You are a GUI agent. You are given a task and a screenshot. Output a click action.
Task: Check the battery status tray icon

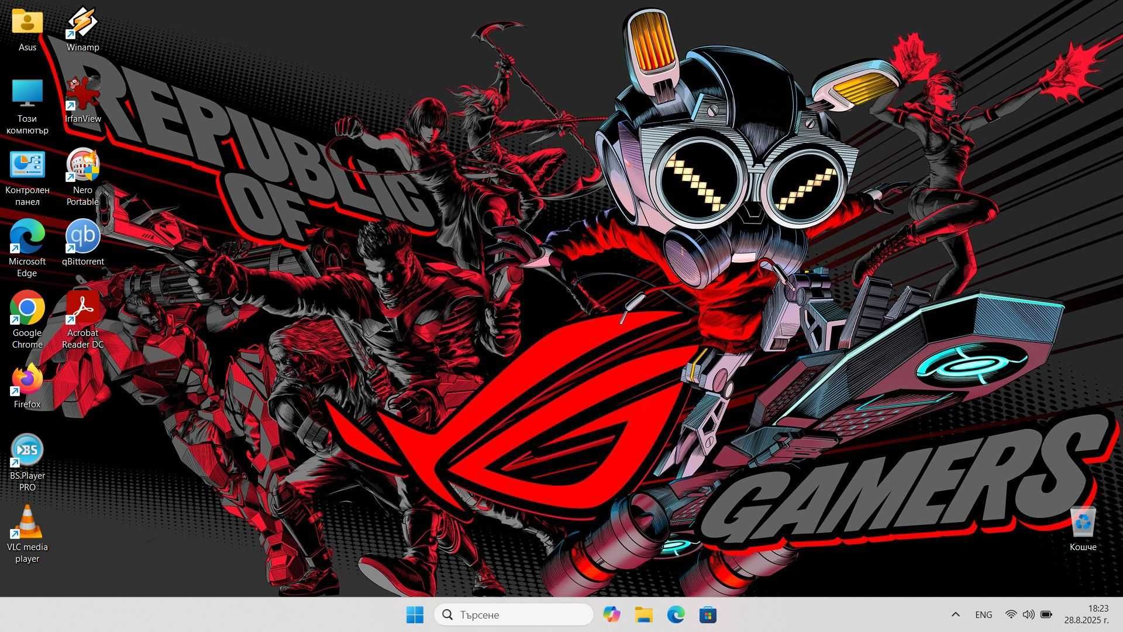1046,614
